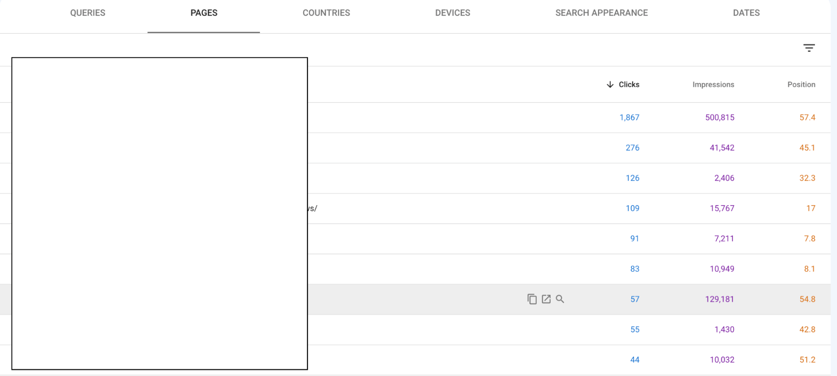The height and width of the screenshot is (376, 837).
Task: Select the Pages tab
Action: [x=203, y=13]
